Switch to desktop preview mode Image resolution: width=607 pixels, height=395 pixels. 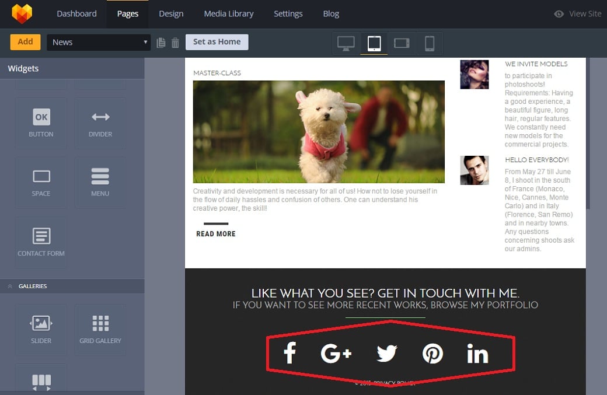point(346,43)
